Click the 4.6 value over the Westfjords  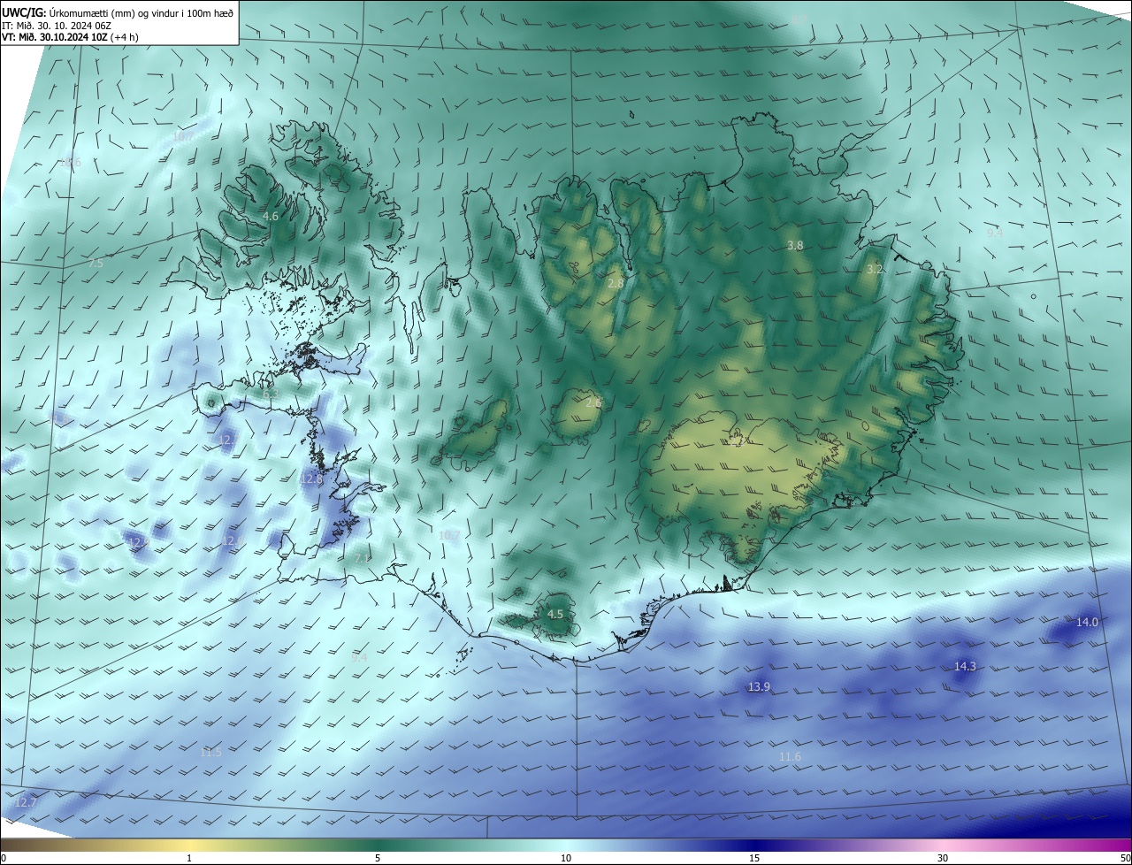pos(271,216)
